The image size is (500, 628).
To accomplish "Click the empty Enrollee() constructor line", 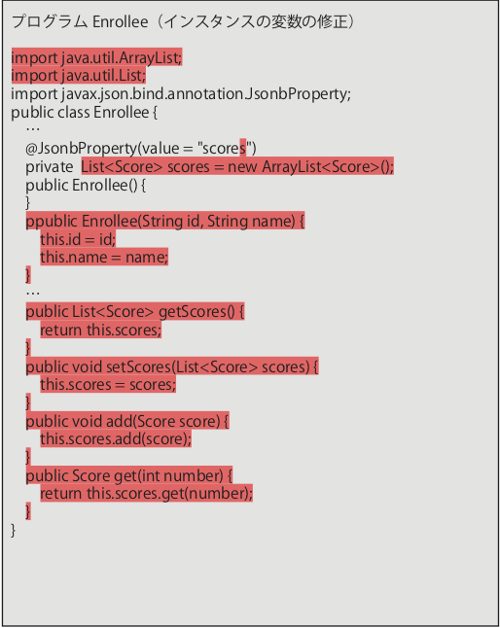I will click(x=86, y=185).
